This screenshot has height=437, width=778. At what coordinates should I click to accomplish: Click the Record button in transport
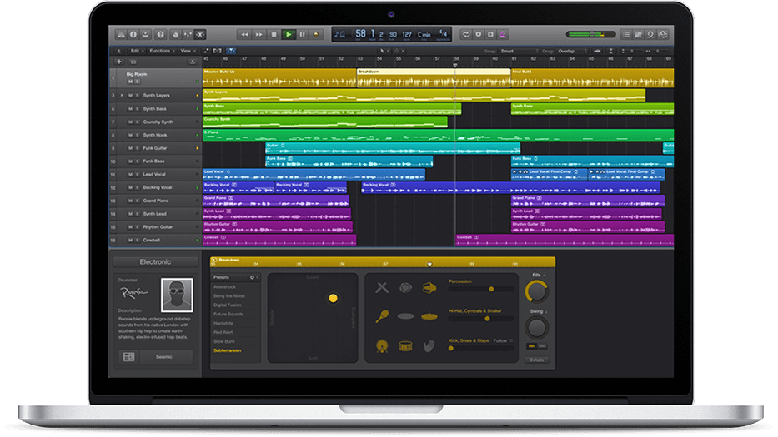317,35
